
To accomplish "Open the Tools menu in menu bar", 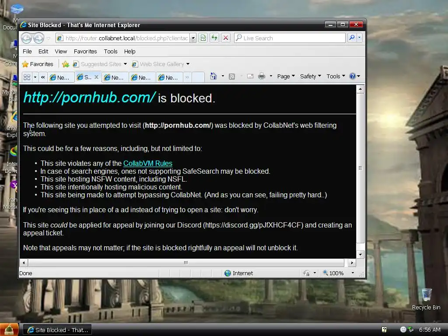I will [111, 52].
